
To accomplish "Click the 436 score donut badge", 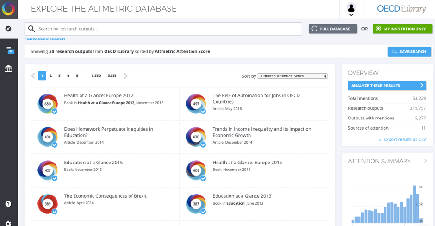I will pos(48,137).
